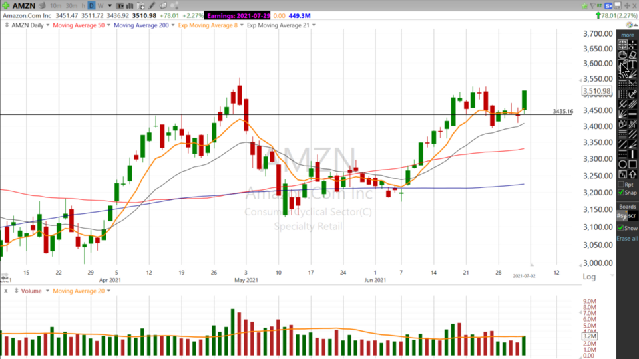Toggle the Show drawings checkbox

pyautogui.click(x=620, y=228)
